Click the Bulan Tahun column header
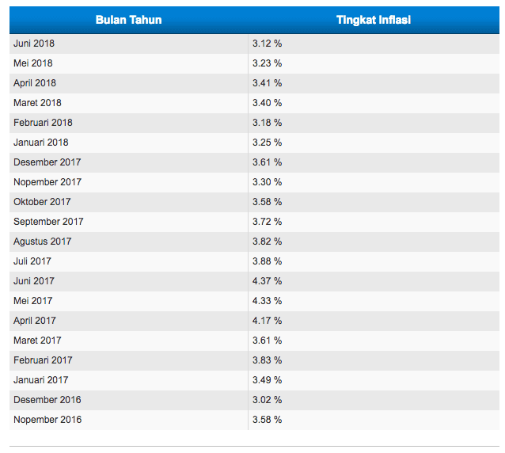Image resolution: width=505 pixels, height=453 pixels. coord(128,20)
